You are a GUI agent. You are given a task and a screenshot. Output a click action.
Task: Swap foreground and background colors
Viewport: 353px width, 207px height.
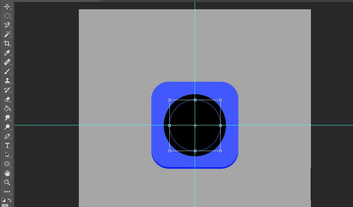[10, 200]
